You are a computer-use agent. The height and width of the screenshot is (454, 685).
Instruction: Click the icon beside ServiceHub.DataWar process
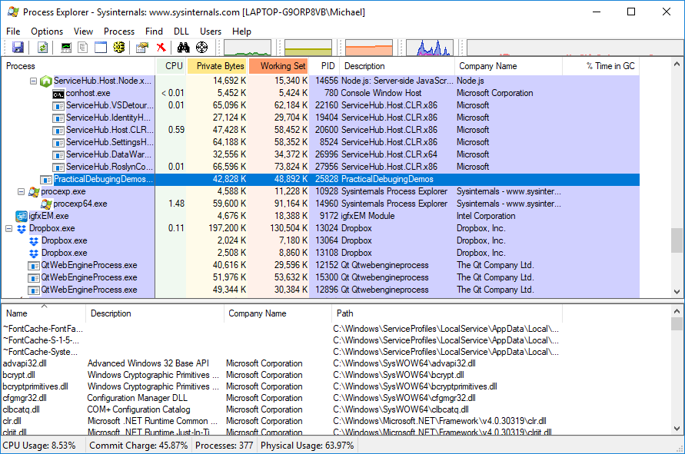[x=58, y=155]
